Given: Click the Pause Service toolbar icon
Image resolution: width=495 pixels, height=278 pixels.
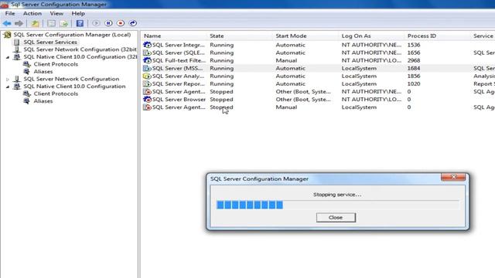Looking at the screenshot, I should [108, 23].
